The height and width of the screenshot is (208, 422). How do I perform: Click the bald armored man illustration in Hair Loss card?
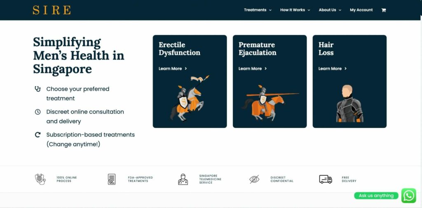349,104
